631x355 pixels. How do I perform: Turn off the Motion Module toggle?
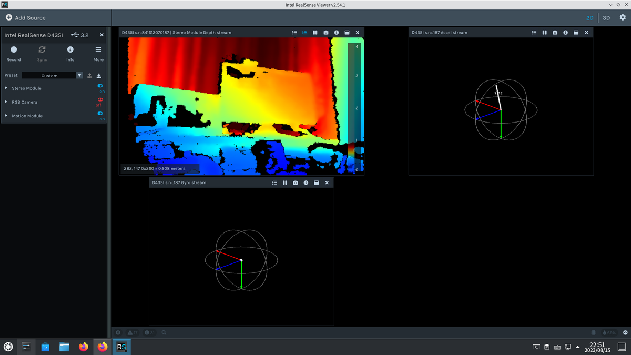pos(100,113)
